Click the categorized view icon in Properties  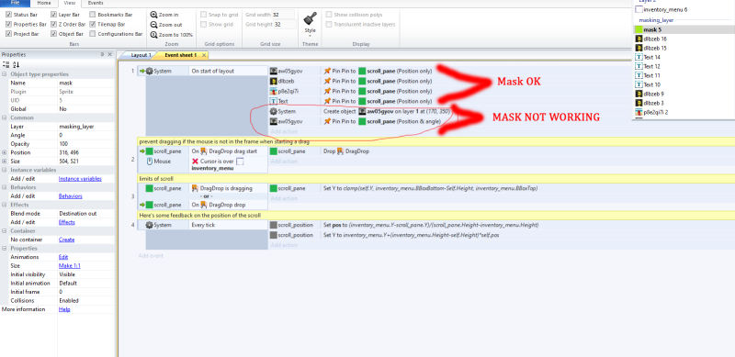point(6,64)
